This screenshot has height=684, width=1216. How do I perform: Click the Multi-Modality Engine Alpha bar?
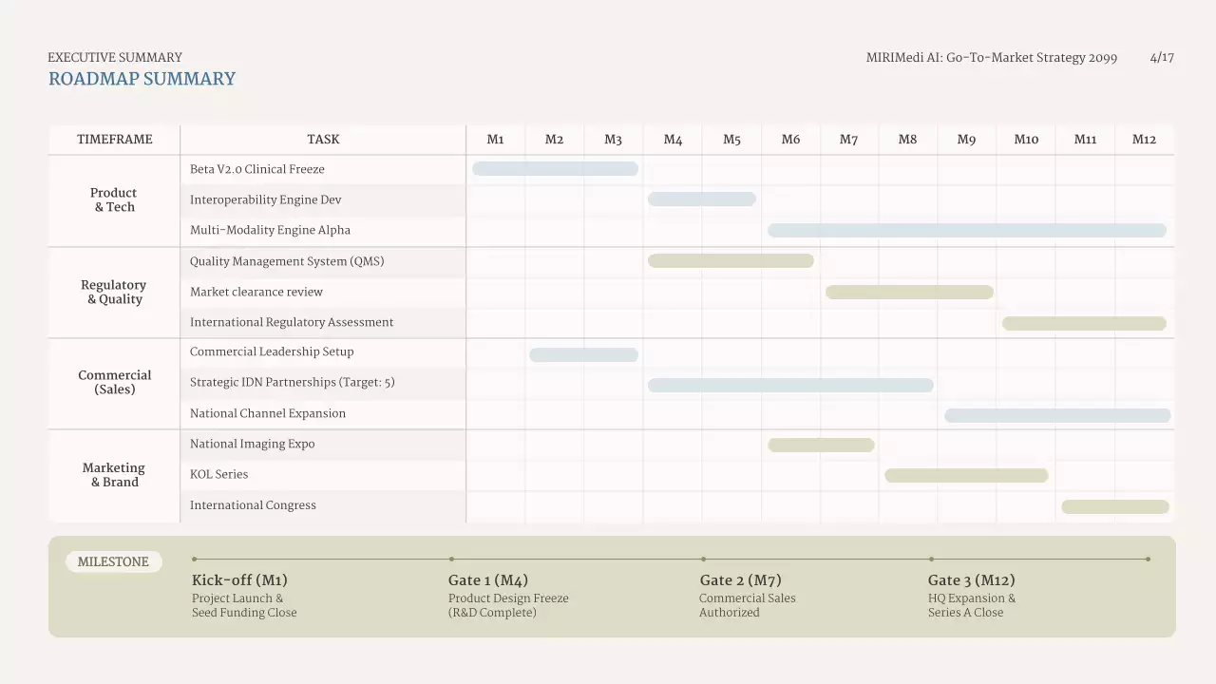[966, 230]
